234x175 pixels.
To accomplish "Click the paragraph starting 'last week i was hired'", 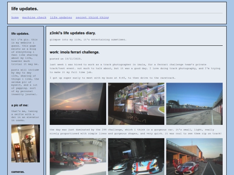I will [135, 68].
